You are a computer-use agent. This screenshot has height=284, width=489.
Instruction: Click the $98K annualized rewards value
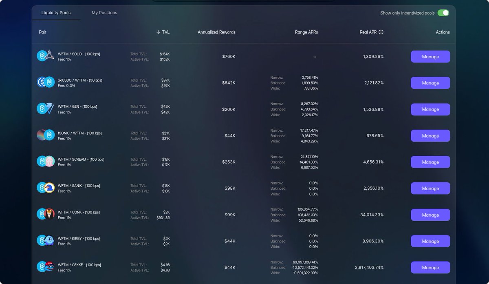pos(230,189)
